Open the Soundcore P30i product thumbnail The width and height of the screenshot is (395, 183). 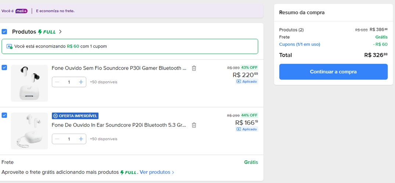[x=29, y=83]
